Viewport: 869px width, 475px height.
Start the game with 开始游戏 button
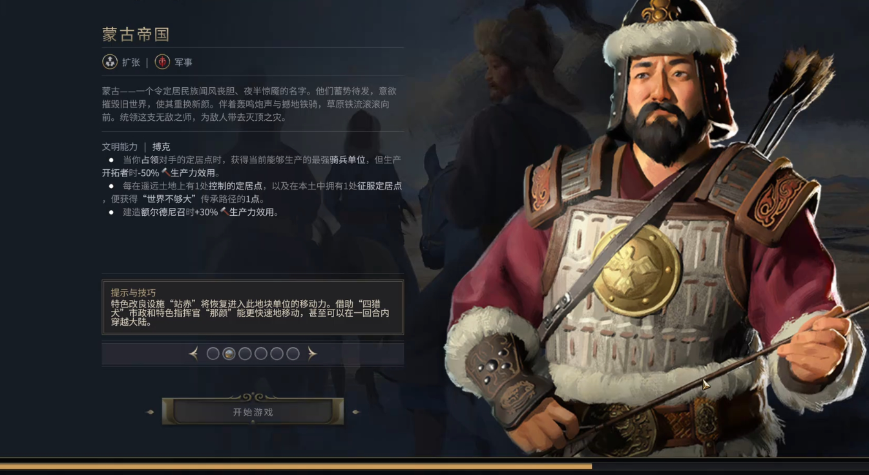point(253,412)
